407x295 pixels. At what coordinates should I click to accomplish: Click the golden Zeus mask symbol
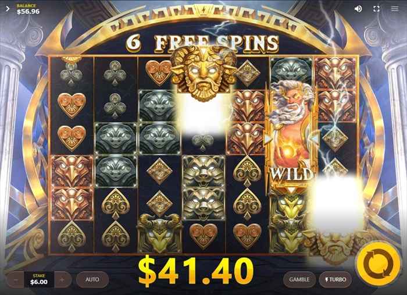click(204, 73)
